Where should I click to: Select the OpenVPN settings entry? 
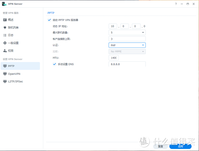[20, 74]
